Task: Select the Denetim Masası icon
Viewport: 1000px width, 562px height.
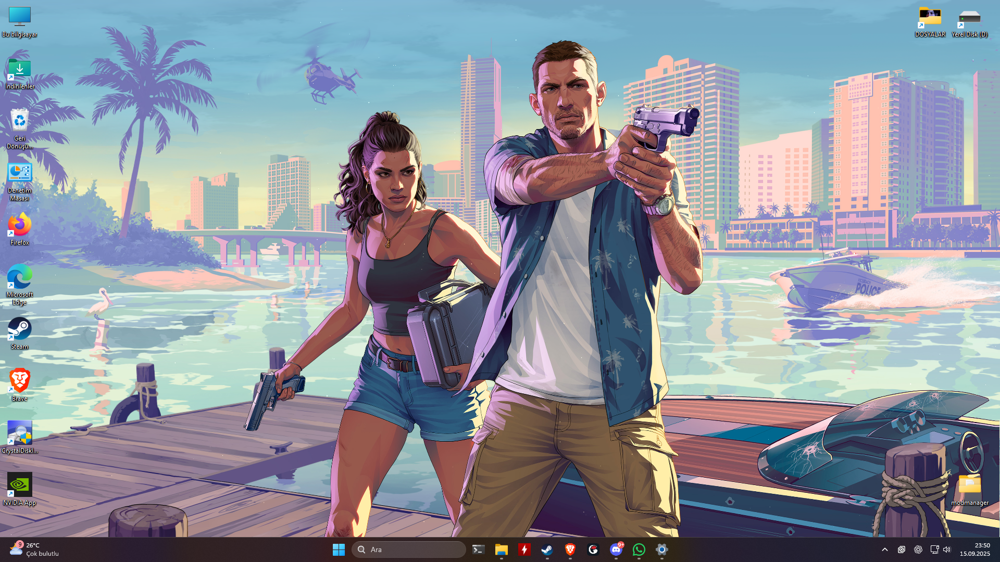Action: 19,182
